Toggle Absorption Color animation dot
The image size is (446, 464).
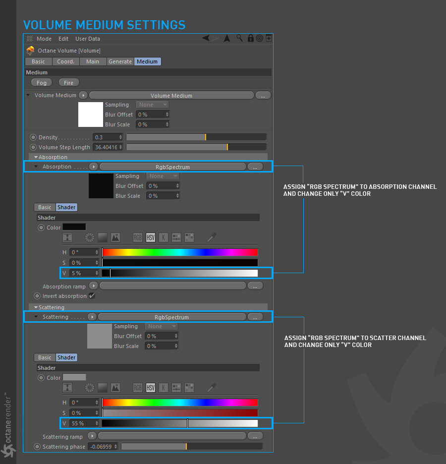pyautogui.click(x=41, y=228)
